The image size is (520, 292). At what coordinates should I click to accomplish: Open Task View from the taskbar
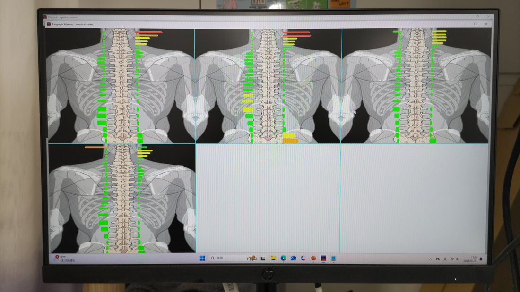263,259
